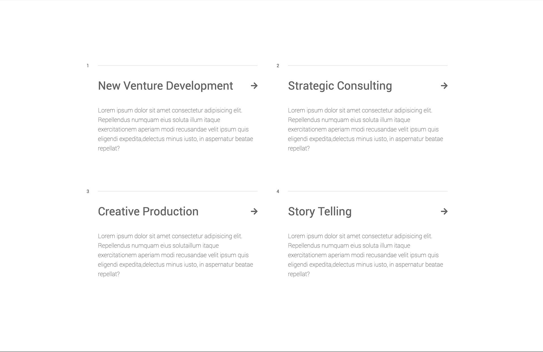Select the paragraph beneath Creative Production
The width and height of the screenshot is (543, 352).
tap(176, 255)
